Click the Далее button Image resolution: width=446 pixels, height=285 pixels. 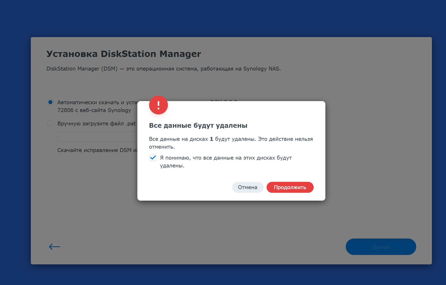pyautogui.click(x=381, y=247)
